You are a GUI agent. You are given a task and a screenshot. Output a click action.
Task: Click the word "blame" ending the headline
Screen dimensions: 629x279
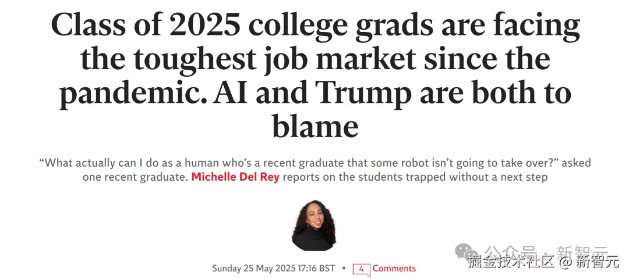coord(314,126)
